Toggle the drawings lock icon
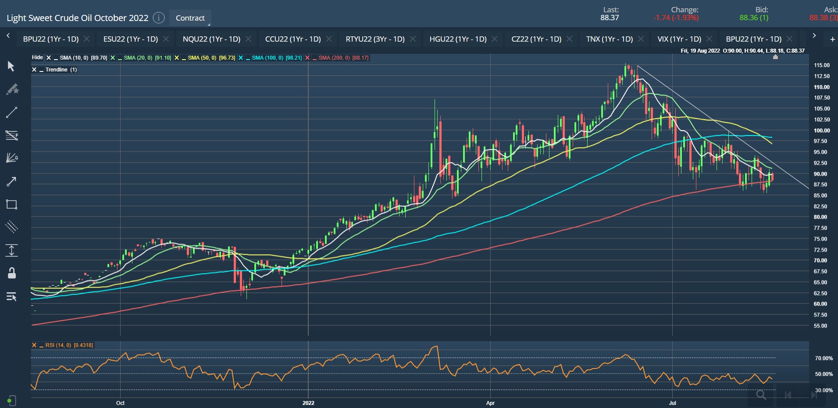Image resolution: width=838 pixels, height=408 pixels. 12,273
